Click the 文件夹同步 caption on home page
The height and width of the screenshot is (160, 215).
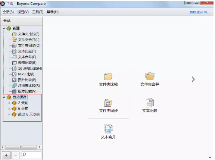tap(108, 111)
